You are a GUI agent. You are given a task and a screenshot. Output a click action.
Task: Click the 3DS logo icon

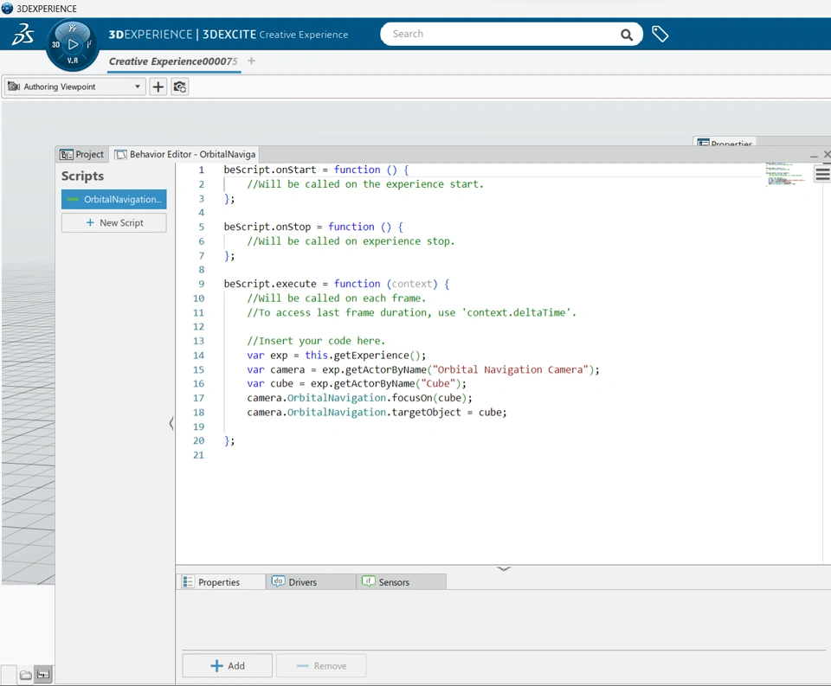click(x=23, y=35)
